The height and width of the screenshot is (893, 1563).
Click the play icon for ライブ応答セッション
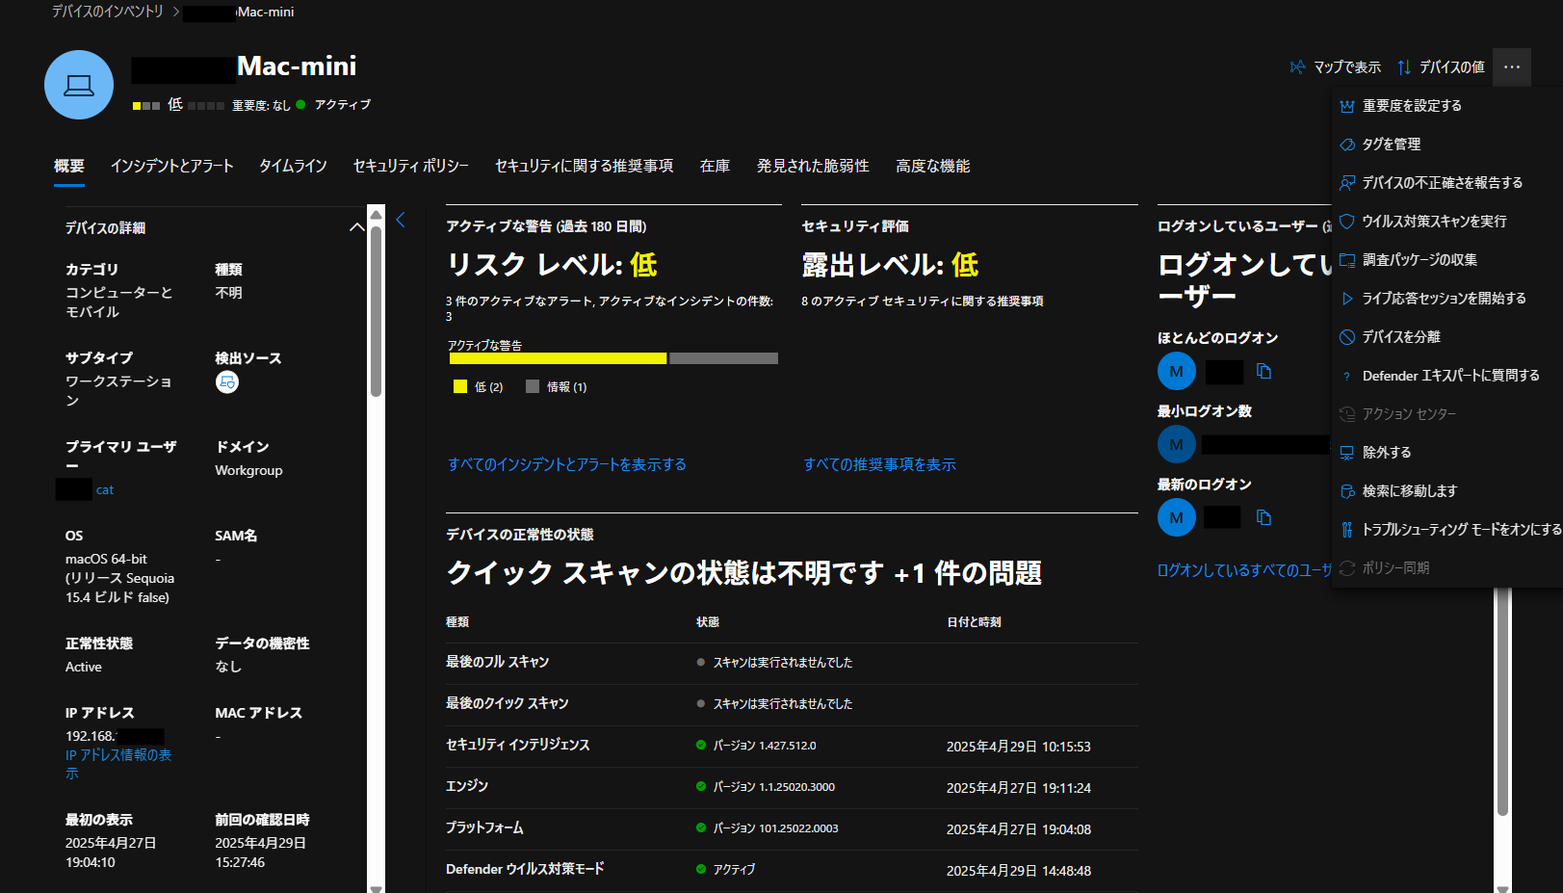point(1347,299)
